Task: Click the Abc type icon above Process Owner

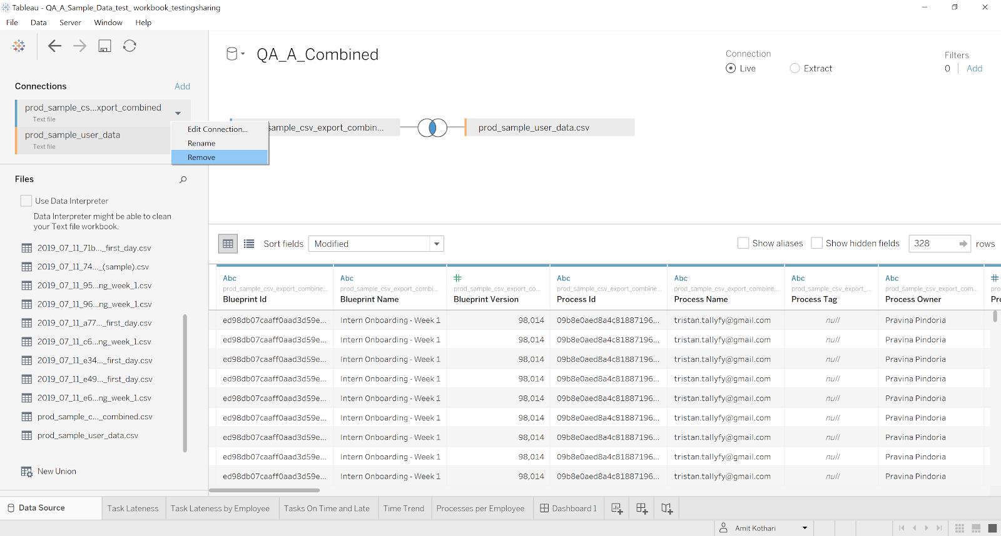Action: coord(892,278)
